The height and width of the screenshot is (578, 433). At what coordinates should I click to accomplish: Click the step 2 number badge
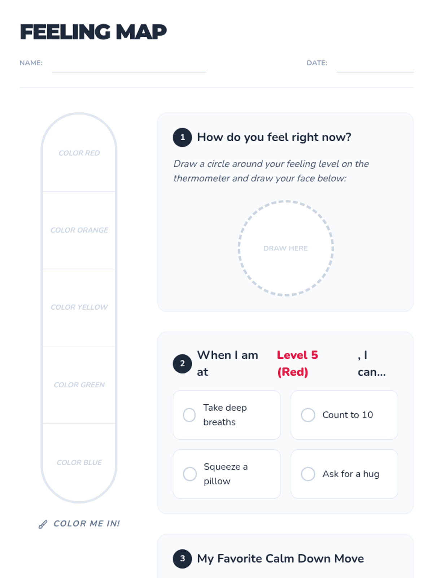[182, 363]
